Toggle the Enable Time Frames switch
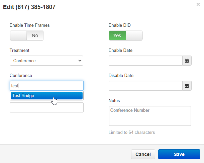The width and height of the screenshot is (204, 163). point(27,35)
